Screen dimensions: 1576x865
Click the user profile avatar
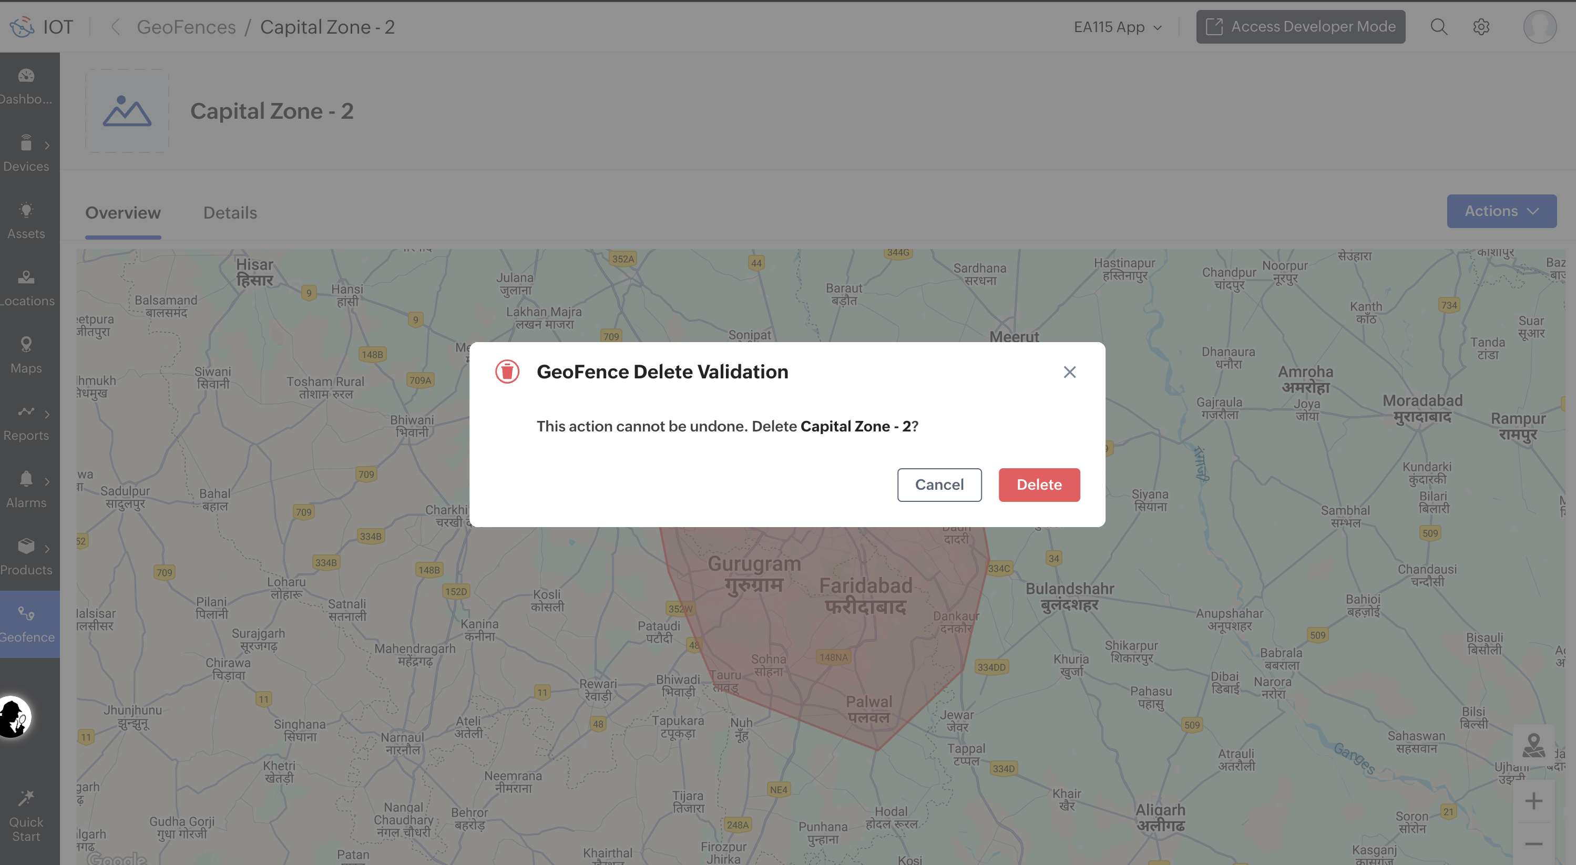point(1539,27)
